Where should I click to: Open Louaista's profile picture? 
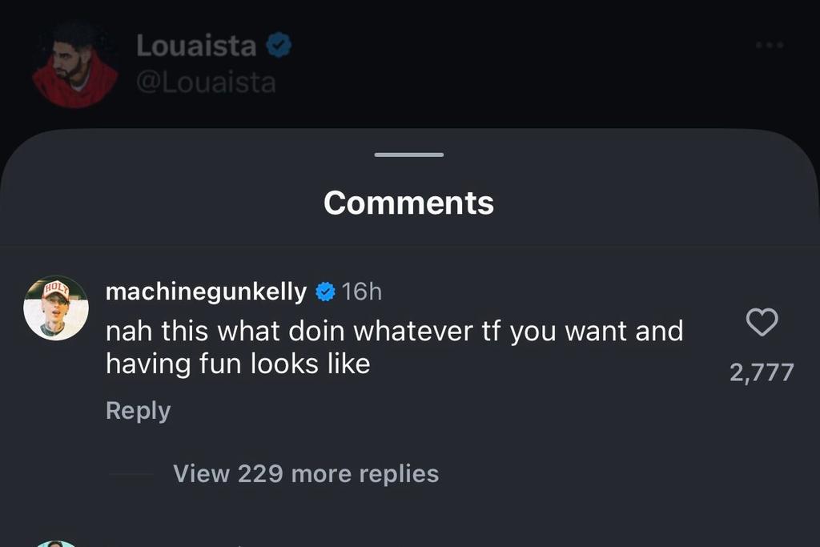pyautogui.click(x=76, y=60)
